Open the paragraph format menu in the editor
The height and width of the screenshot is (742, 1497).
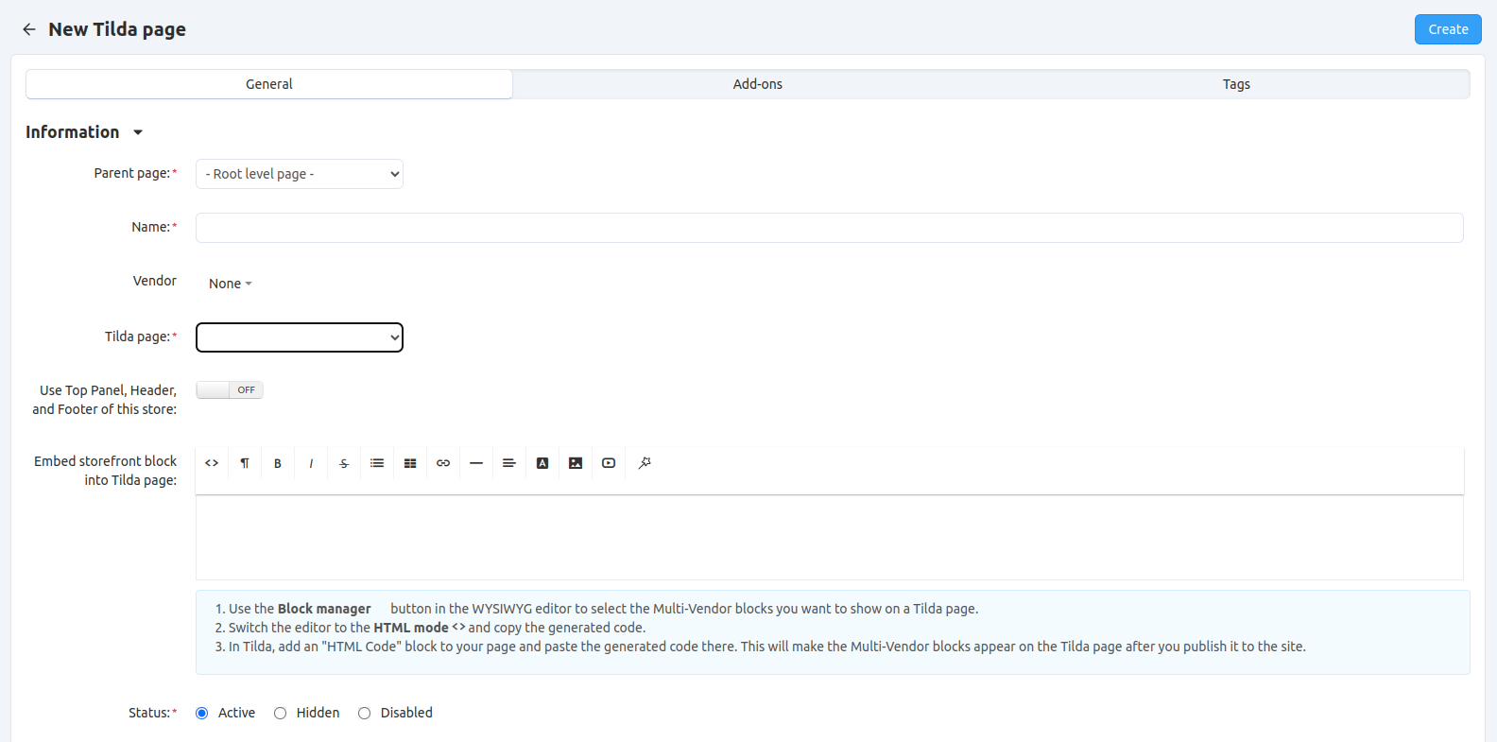tap(245, 463)
